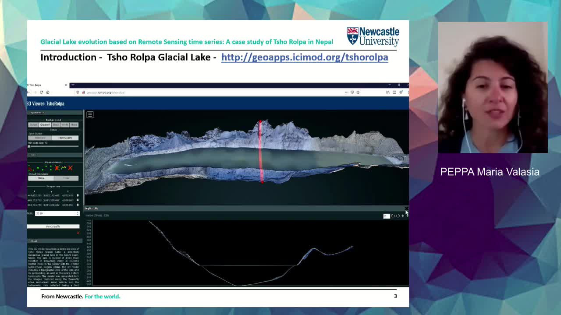This screenshot has width=561, height=315.
Task: Click the browser home icon
Action: click(x=48, y=92)
